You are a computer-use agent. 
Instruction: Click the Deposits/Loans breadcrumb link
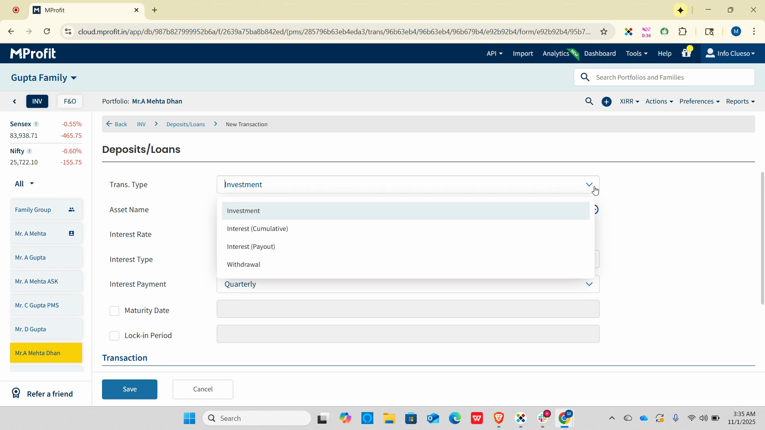tap(186, 125)
